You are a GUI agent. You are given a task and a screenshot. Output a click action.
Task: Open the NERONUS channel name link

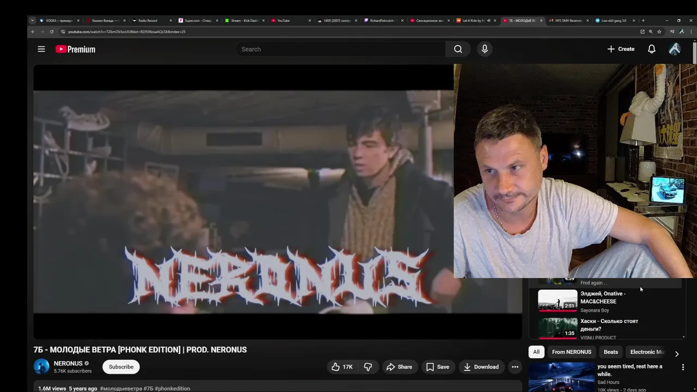coord(68,363)
